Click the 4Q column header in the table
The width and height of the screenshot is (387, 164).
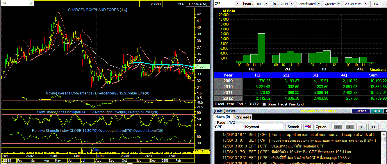[x=344, y=75]
